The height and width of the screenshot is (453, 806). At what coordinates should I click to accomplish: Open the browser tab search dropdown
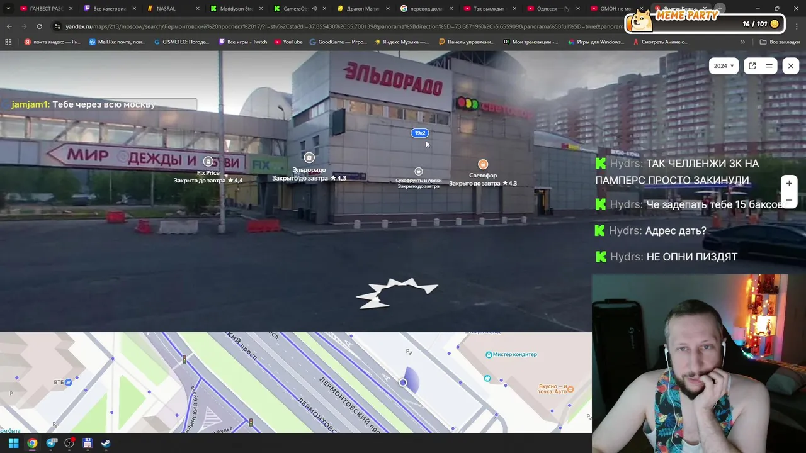(x=8, y=9)
